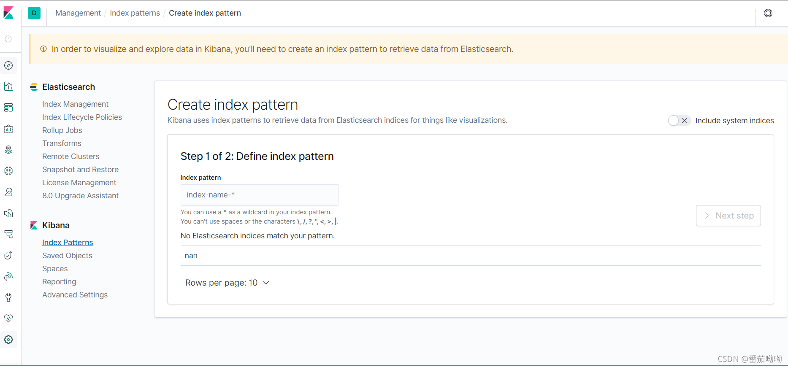788x367 pixels.
Task: Click the Kibana section heading text
Action: tap(56, 225)
